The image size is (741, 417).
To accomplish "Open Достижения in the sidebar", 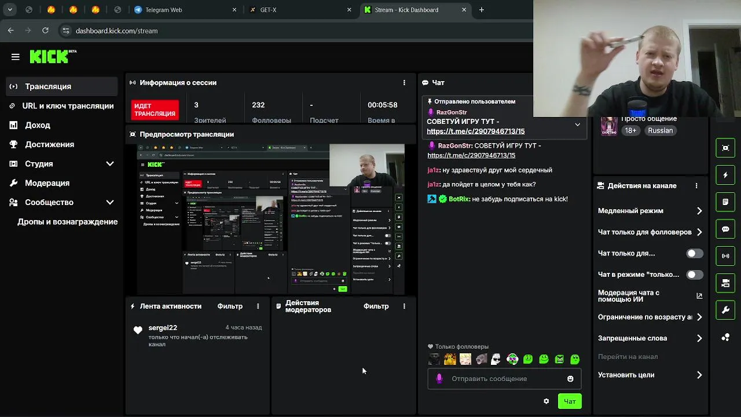I will [62, 144].
